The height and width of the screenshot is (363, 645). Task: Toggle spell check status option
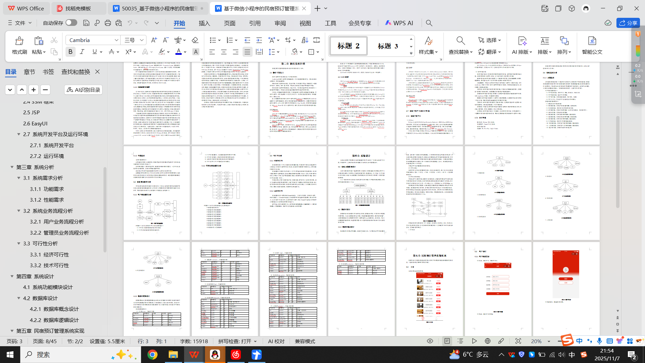click(x=237, y=341)
